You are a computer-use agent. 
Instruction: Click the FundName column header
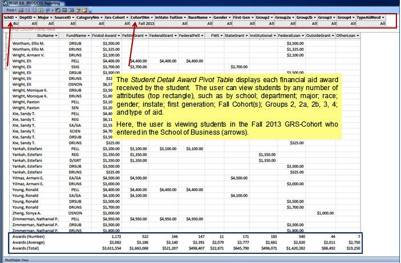coord(75,35)
